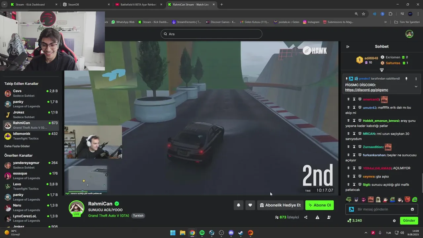This screenshot has width=423, height=238.
Task: Open moderator hammer tool in message box
Action: pos(351,209)
